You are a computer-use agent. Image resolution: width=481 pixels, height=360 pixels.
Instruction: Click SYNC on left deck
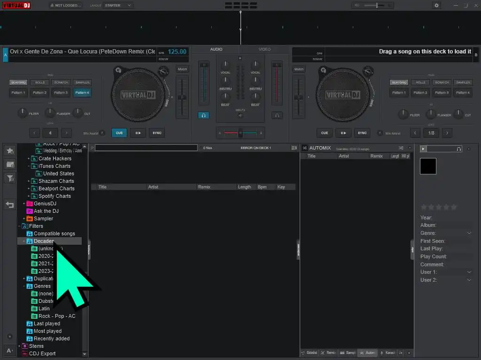(x=157, y=133)
